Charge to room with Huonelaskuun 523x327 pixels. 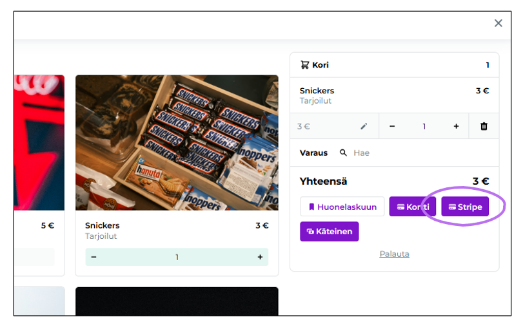tap(342, 207)
